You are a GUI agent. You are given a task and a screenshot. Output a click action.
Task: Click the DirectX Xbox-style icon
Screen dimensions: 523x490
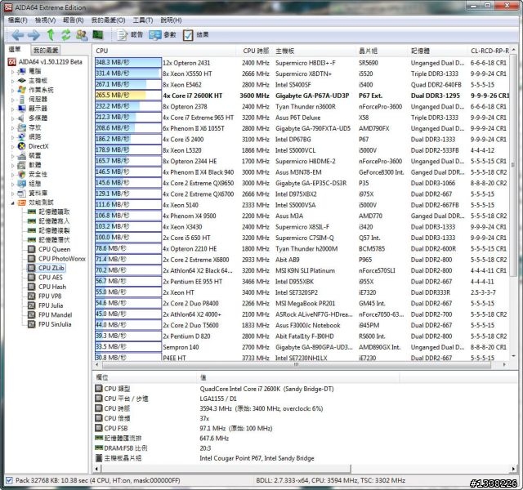pos(22,146)
